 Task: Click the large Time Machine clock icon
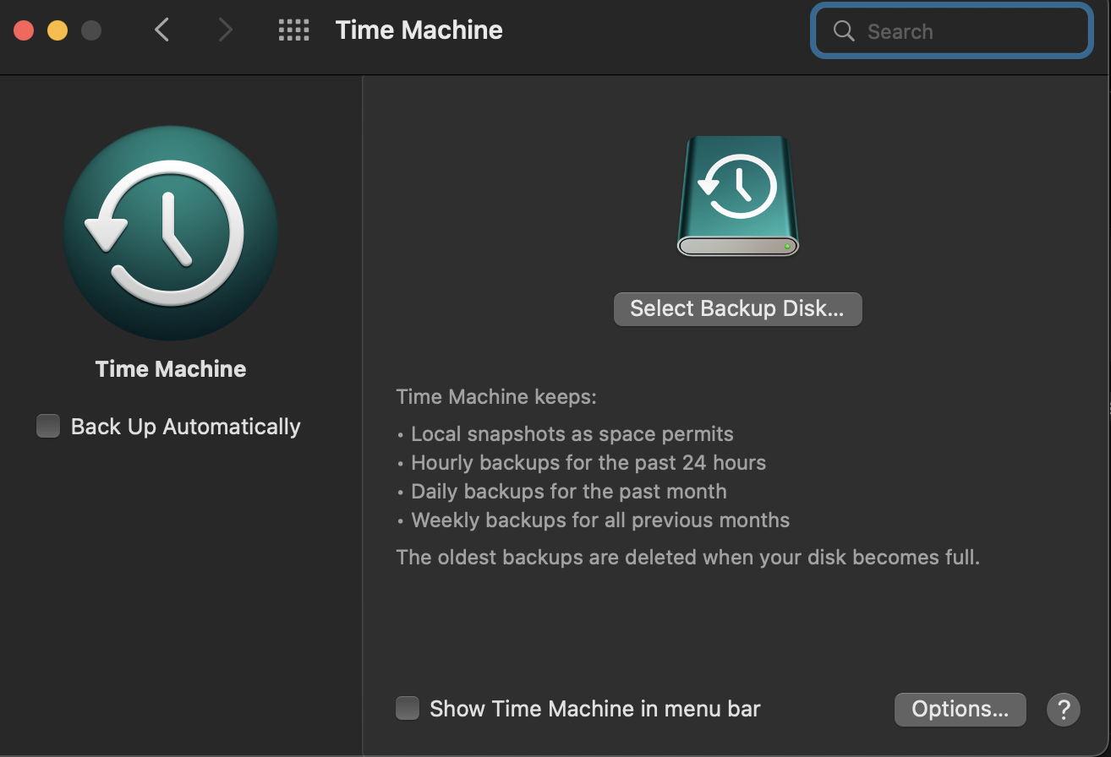171,233
